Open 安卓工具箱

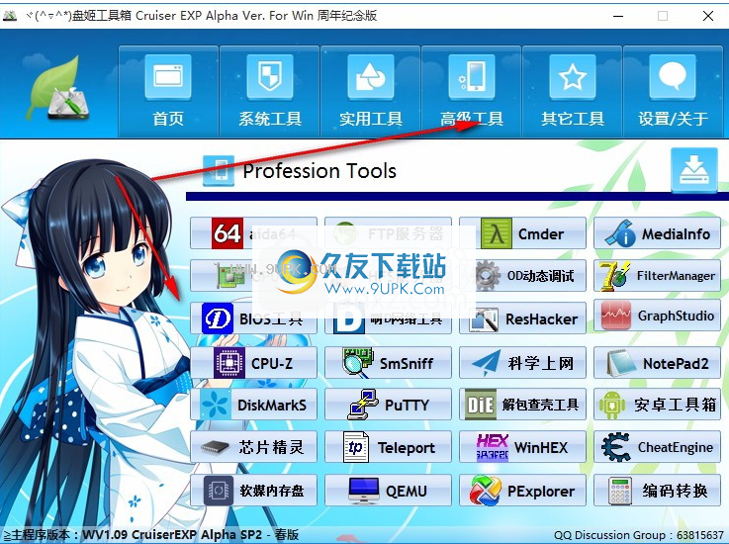[x=657, y=405]
